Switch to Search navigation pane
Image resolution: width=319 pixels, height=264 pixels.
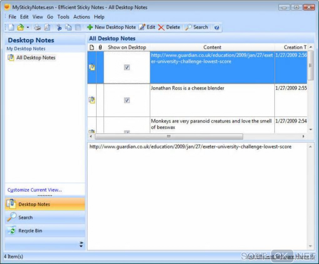click(x=45, y=217)
